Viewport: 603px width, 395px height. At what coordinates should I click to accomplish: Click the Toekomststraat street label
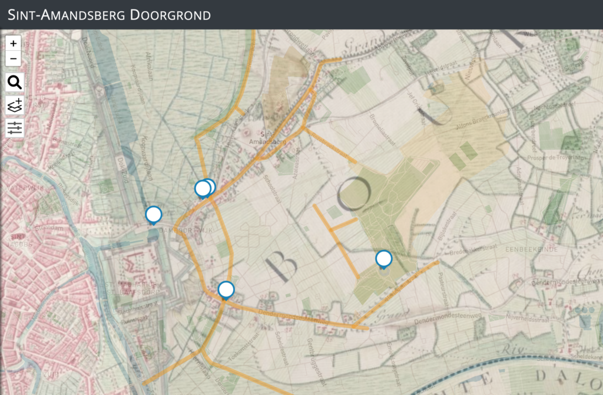(244, 347)
